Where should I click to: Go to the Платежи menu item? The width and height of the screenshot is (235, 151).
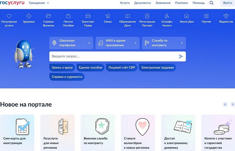pyautogui.click(x=181, y=3)
